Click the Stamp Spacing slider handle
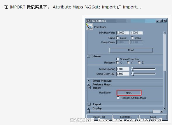 pos(132,69)
